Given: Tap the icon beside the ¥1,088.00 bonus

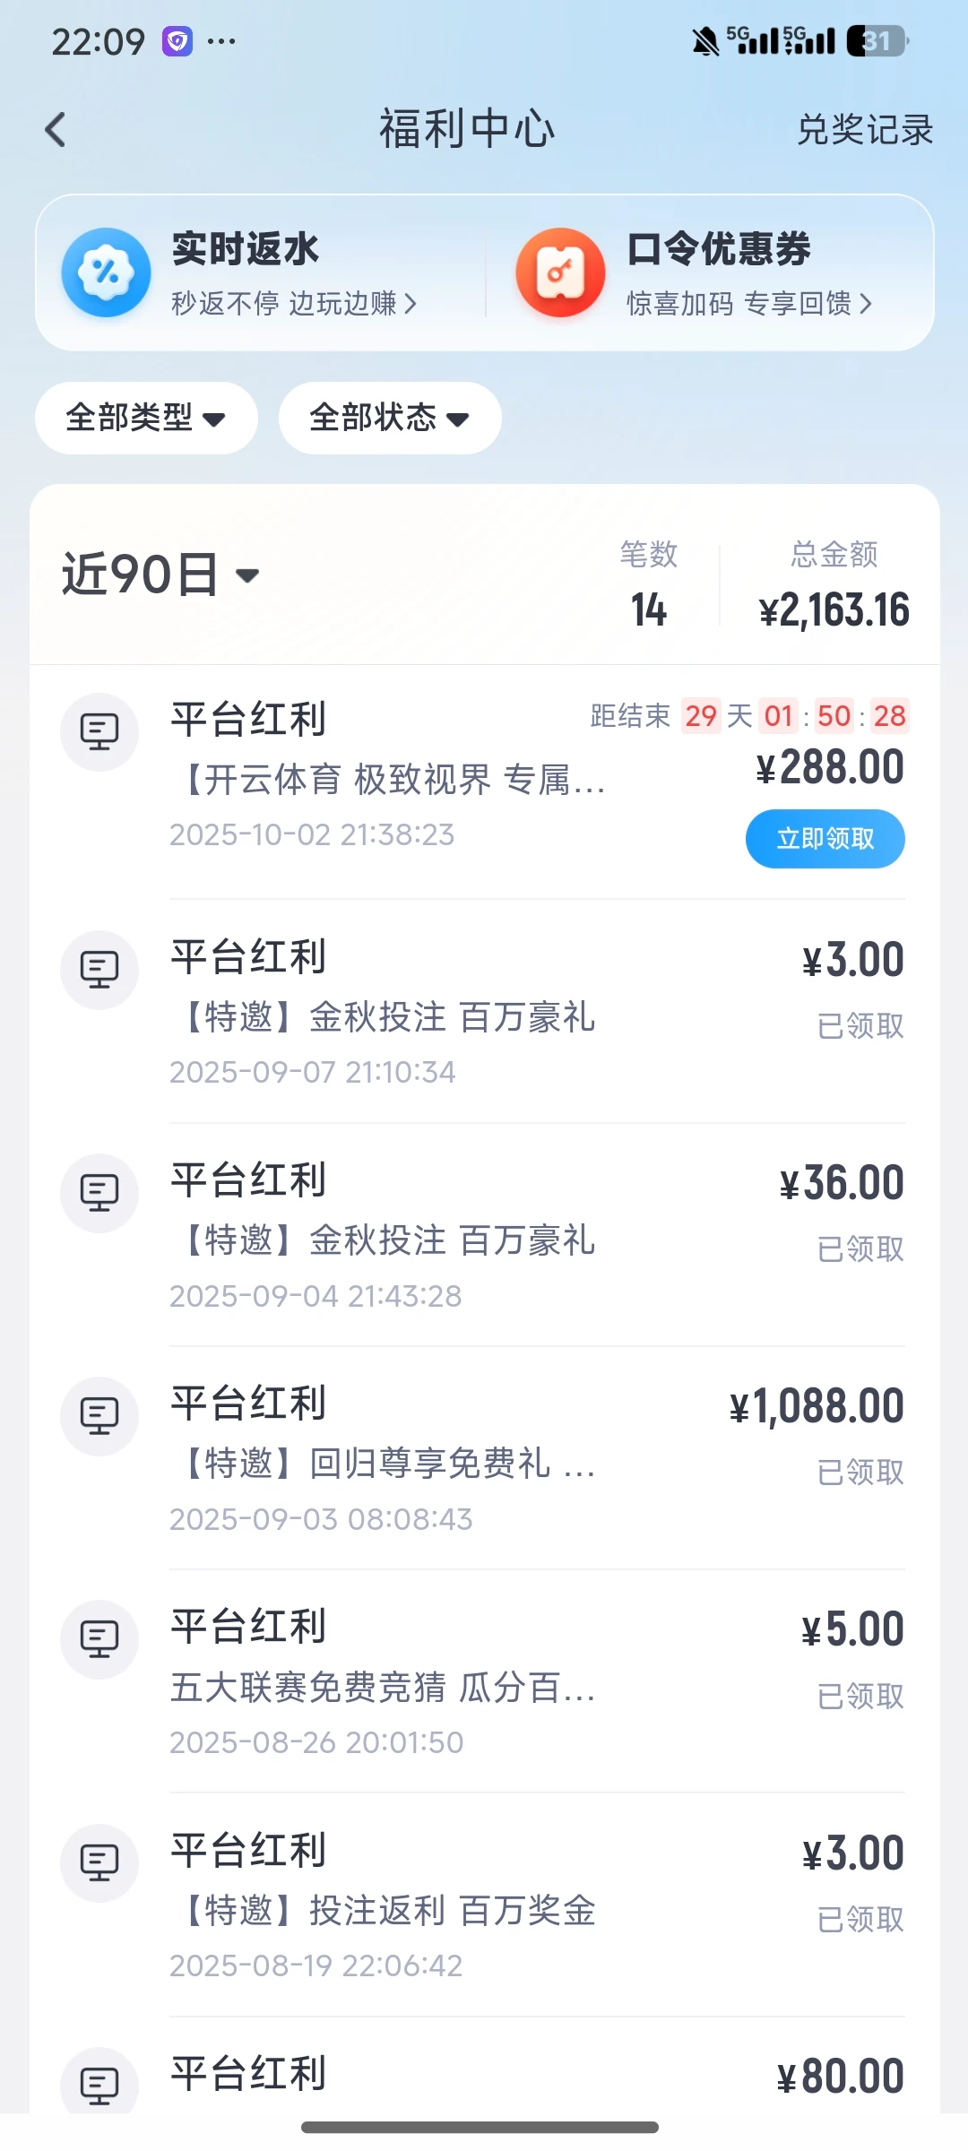Looking at the screenshot, I should coord(99,1416).
